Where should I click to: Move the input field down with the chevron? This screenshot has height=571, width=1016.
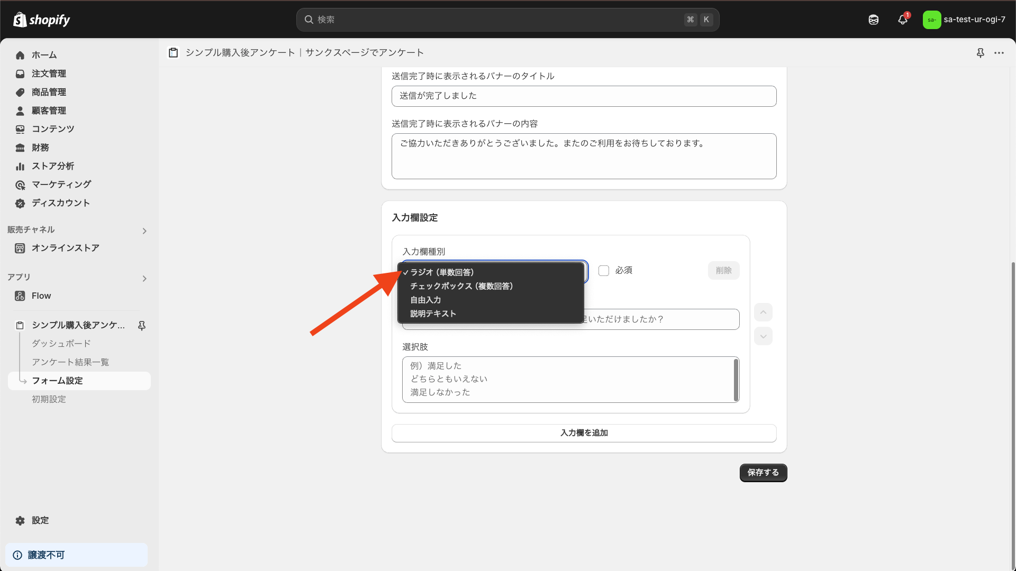tap(763, 336)
